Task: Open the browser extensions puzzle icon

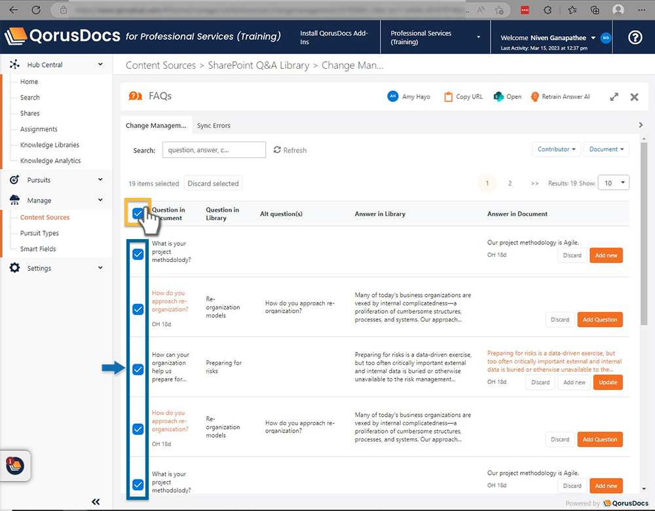Action: pyautogui.click(x=548, y=10)
